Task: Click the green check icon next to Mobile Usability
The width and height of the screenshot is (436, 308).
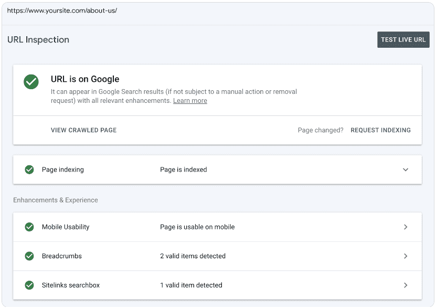Action: coord(29,227)
